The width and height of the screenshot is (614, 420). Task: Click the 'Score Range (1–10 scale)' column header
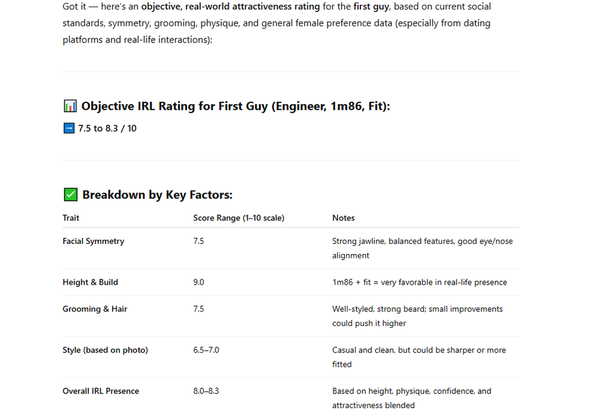point(239,217)
